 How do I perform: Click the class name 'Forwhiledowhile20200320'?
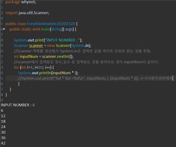coord(51,24)
